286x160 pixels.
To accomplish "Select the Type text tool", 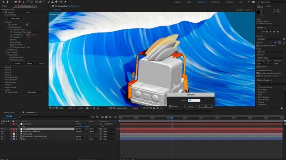I will coord(44,2).
